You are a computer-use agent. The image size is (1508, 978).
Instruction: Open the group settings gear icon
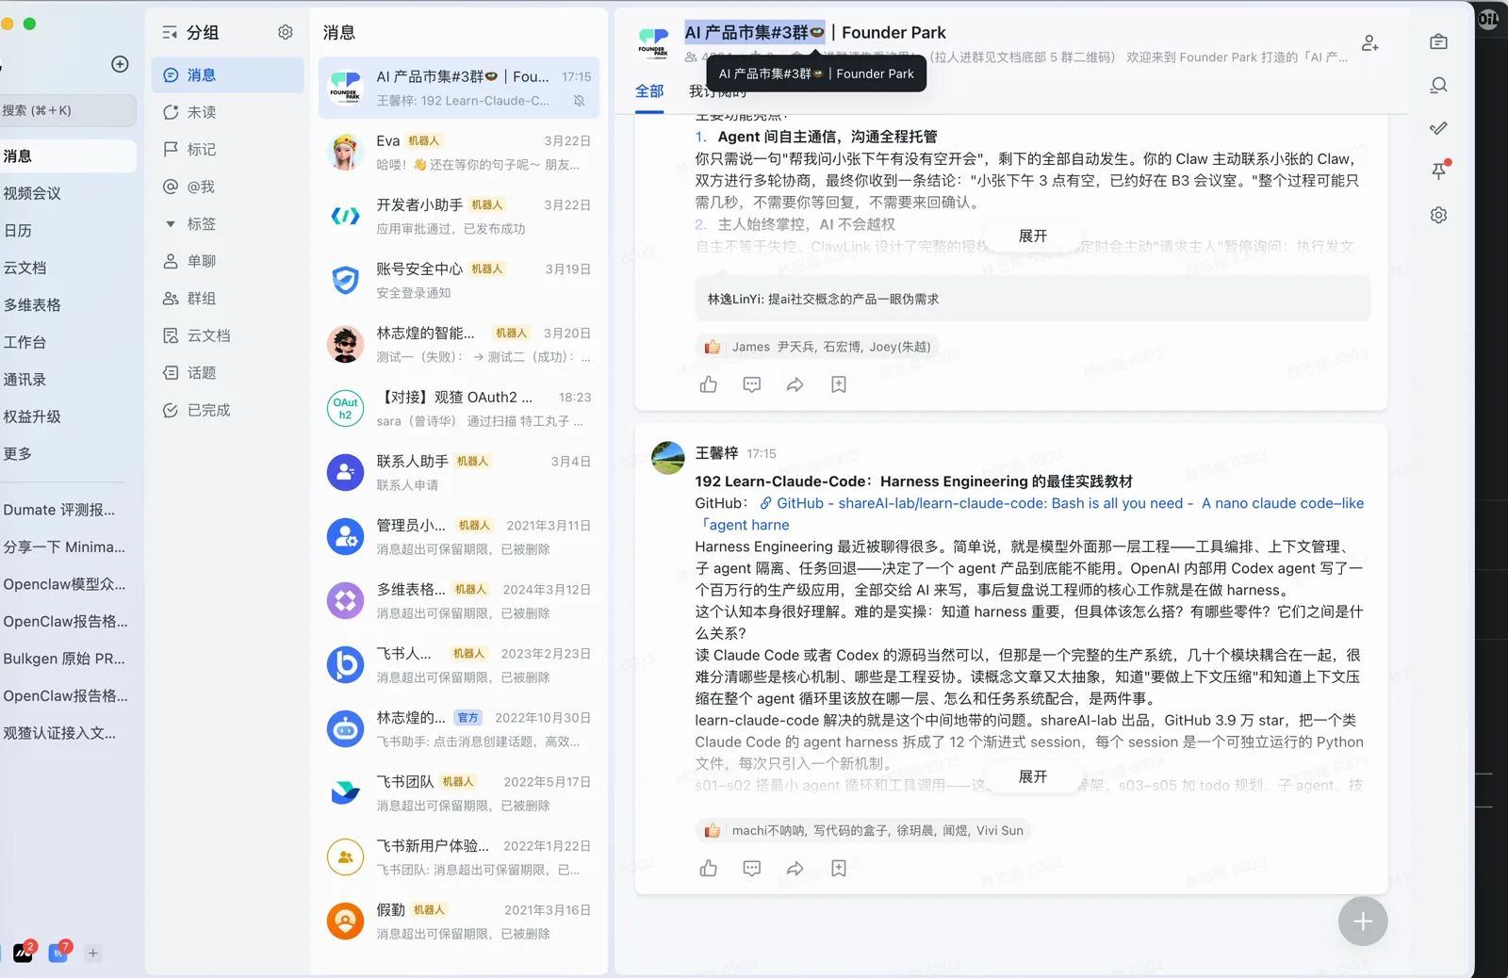[286, 32]
